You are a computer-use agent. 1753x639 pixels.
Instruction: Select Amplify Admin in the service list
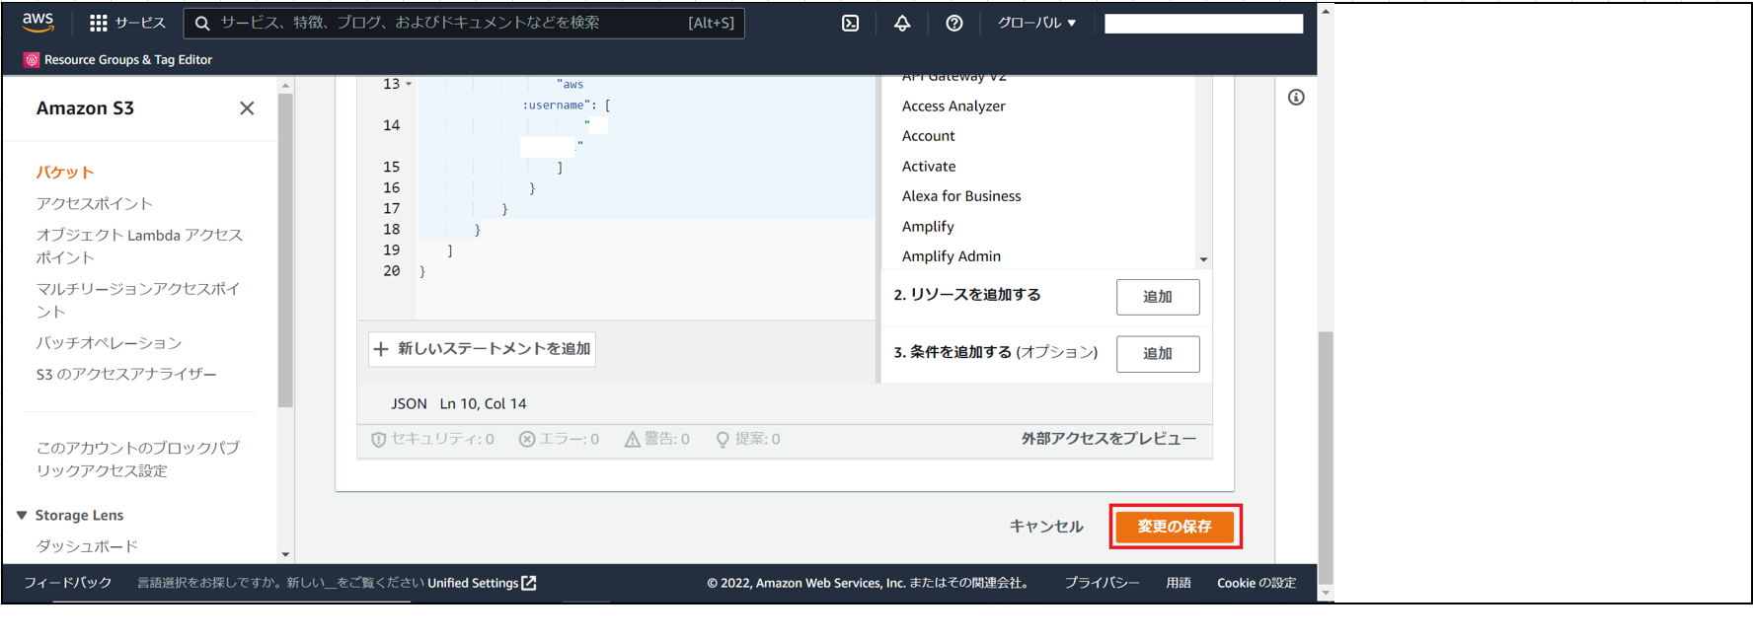coord(952,256)
